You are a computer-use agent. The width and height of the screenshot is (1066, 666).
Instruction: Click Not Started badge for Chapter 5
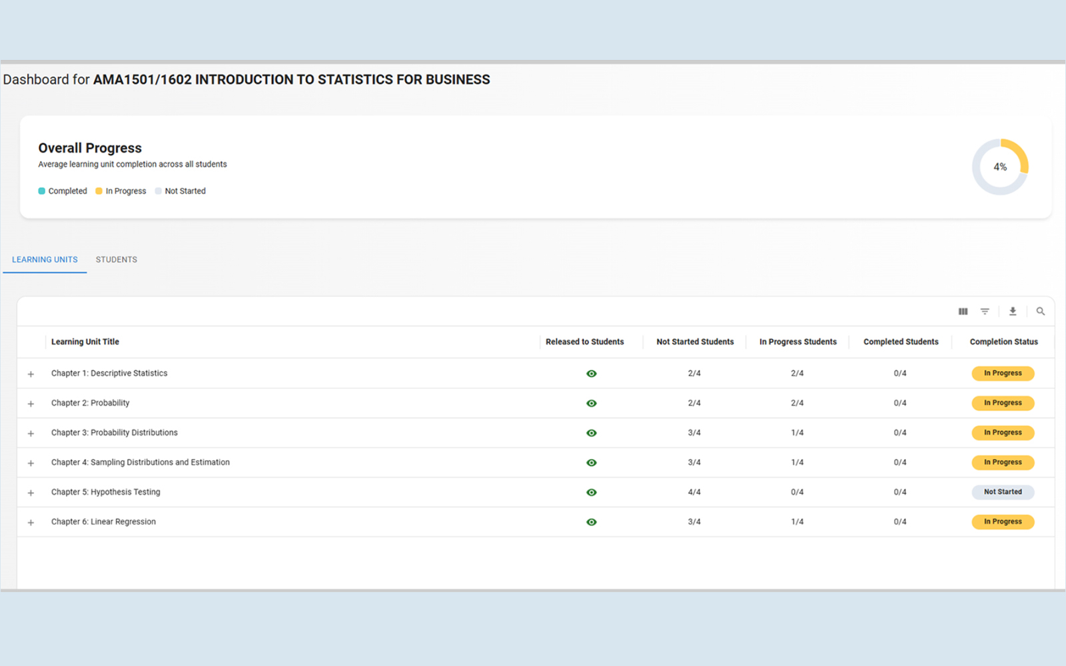pyautogui.click(x=1003, y=492)
